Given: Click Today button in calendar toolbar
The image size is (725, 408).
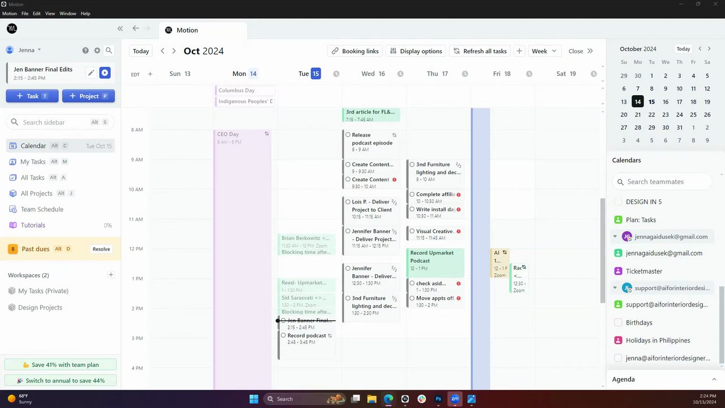Looking at the screenshot, I should point(141,51).
